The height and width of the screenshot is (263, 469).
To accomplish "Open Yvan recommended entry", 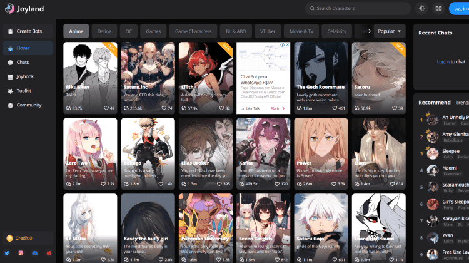I will pyautogui.click(x=444, y=238).
